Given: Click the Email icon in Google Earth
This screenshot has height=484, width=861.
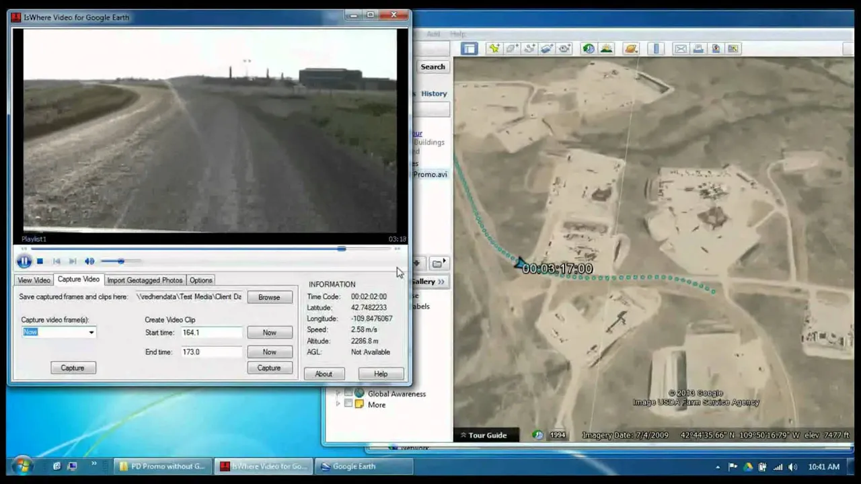Looking at the screenshot, I should 681,48.
